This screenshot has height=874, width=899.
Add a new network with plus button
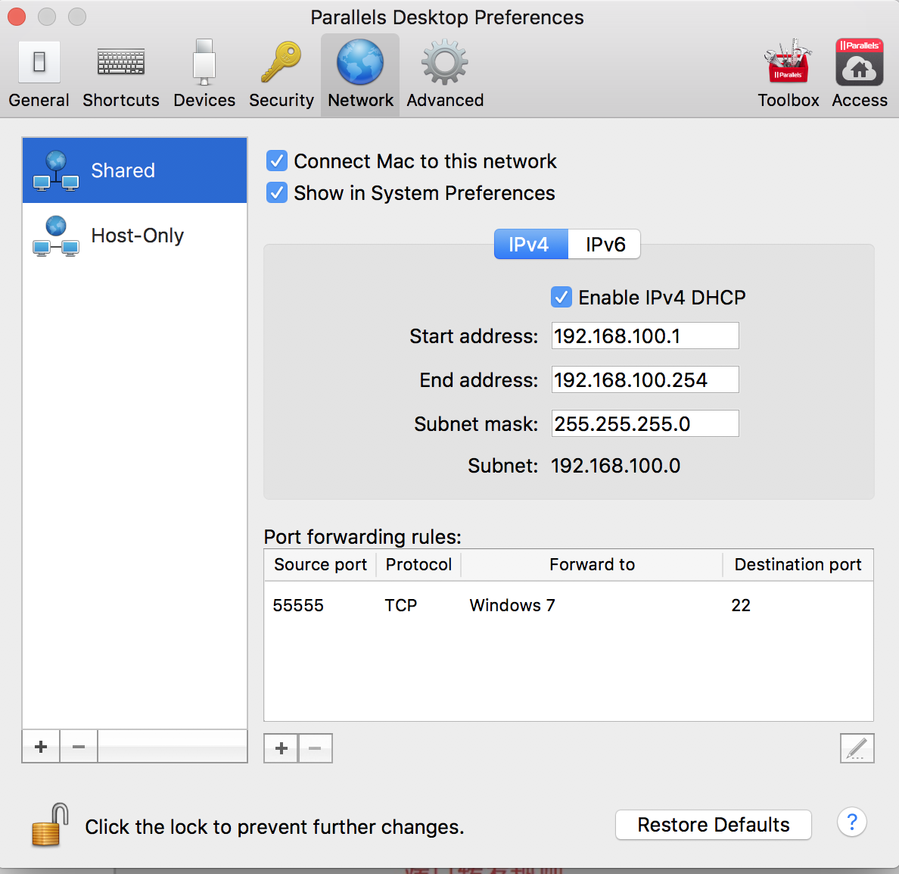click(x=41, y=747)
